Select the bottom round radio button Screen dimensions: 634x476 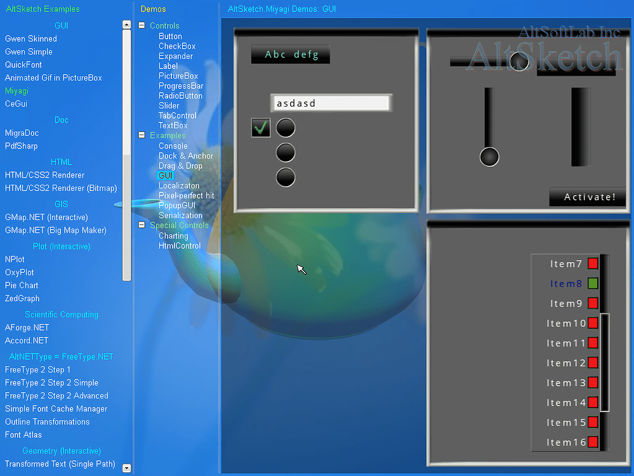285,178
